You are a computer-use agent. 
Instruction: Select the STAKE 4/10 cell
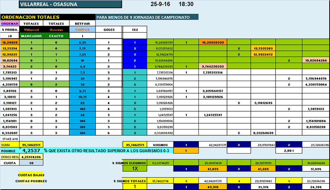point(10,139)
